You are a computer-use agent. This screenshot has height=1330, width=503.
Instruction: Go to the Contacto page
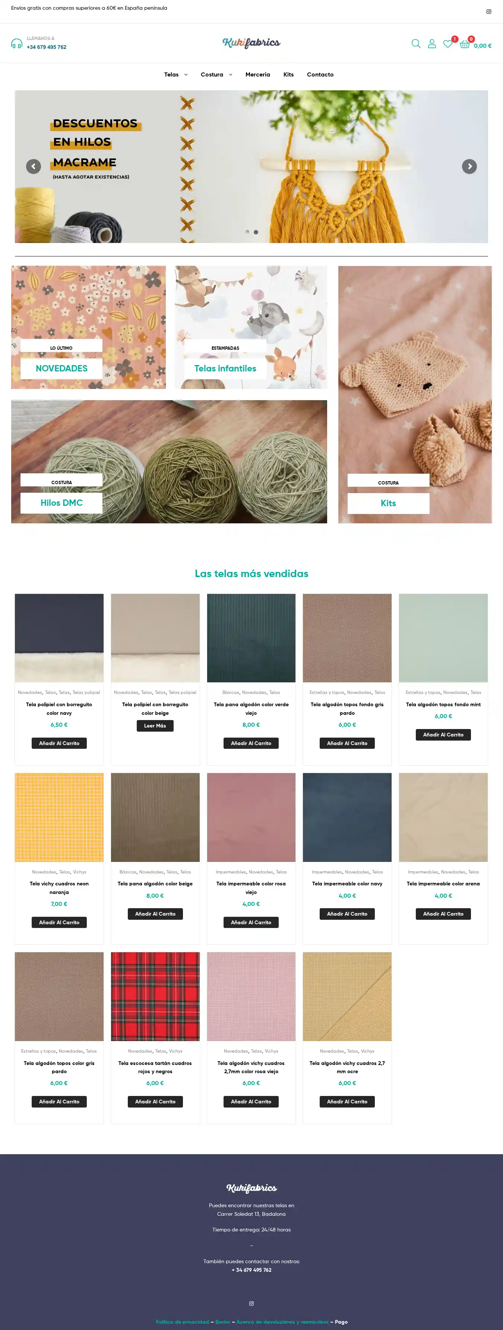tap(320, 75)
